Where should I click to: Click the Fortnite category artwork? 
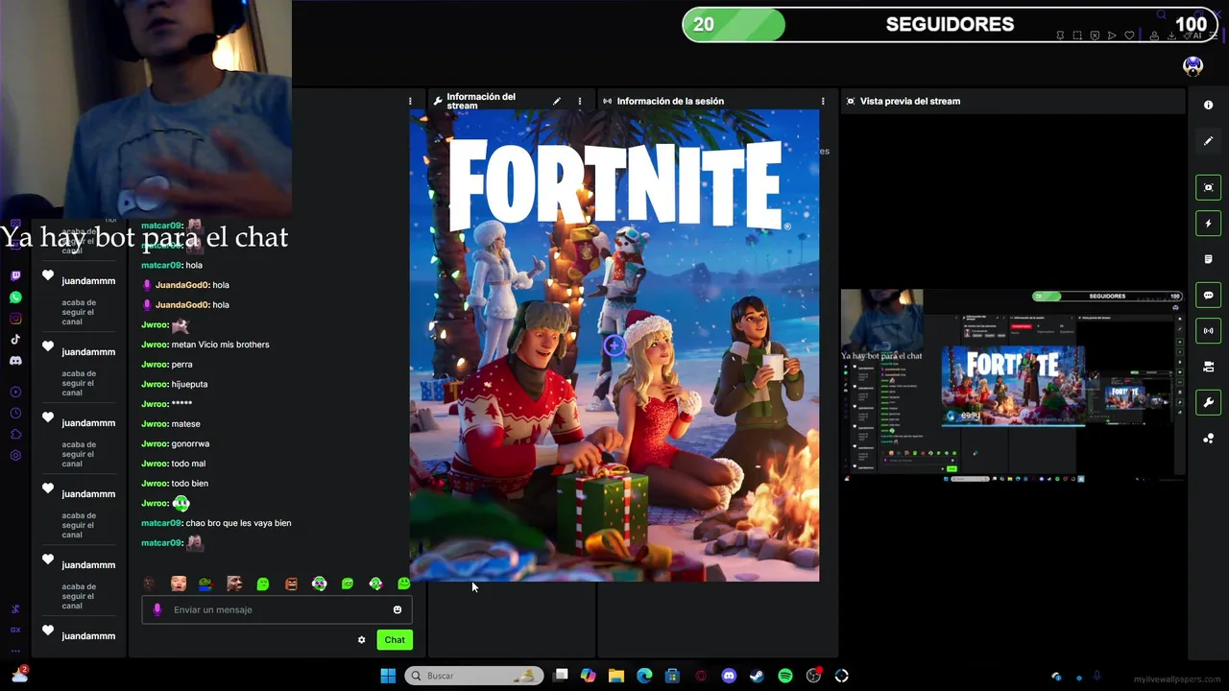click(x=614, y=345)
